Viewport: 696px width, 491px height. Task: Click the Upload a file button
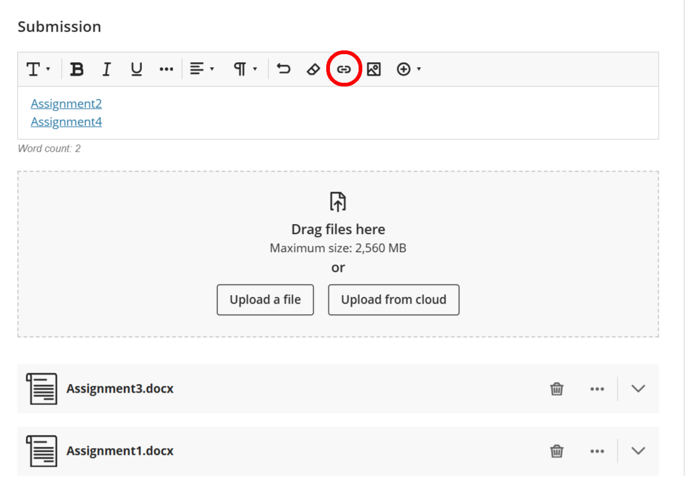point(265,300)
